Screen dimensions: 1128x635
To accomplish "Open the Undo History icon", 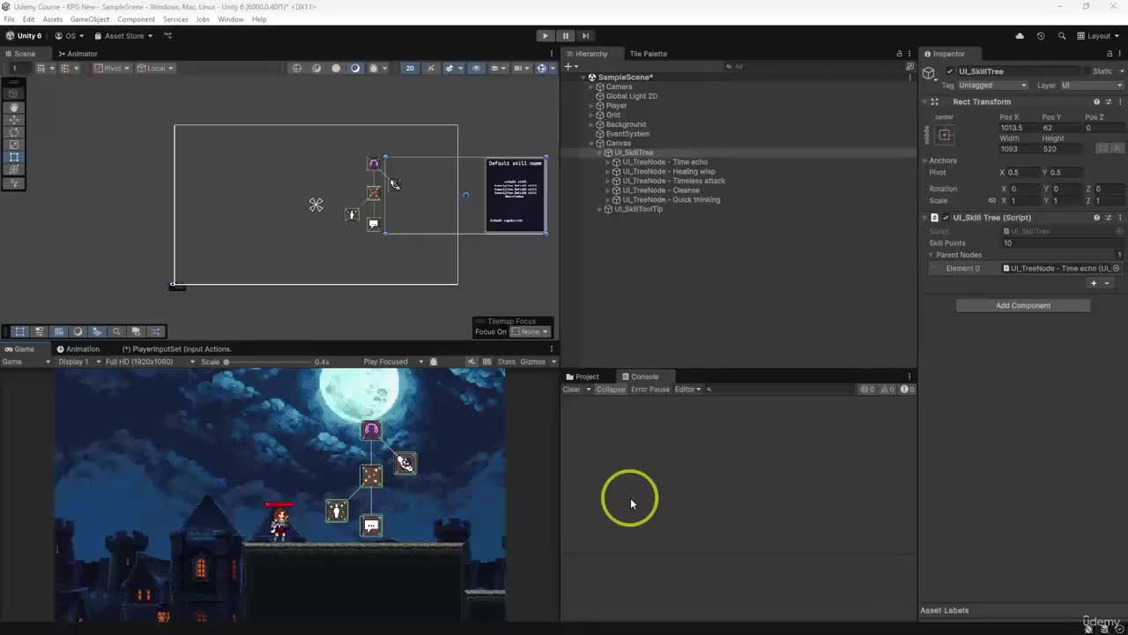I will coord(1041,36).
